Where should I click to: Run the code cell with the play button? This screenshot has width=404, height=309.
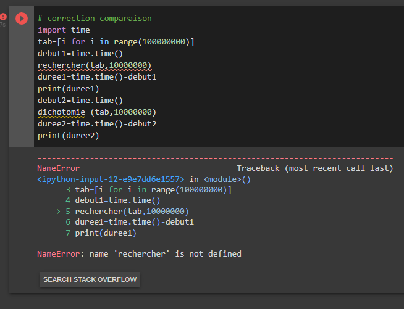click(22, 19)
